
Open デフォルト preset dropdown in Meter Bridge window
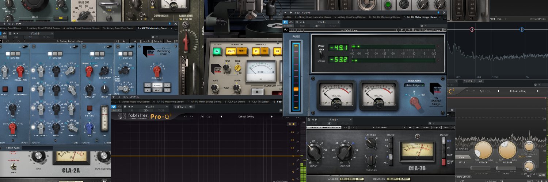click(322, 22)
